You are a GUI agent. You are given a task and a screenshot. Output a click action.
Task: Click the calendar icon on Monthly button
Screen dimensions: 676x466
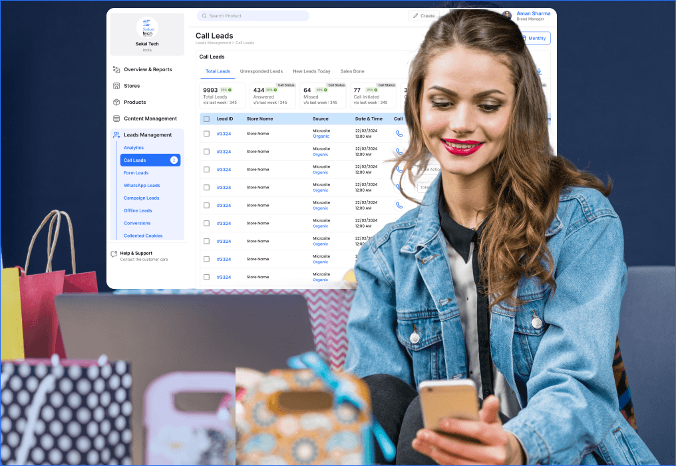pyautogui.click(x=524, y=39)
